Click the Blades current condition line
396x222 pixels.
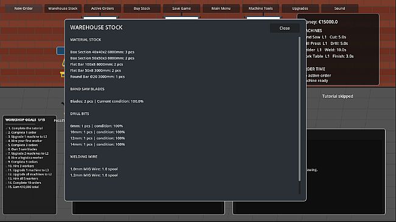[x=107, y=101]
